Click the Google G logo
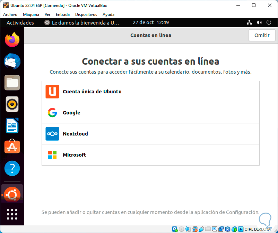 click(x=52, y=113)
